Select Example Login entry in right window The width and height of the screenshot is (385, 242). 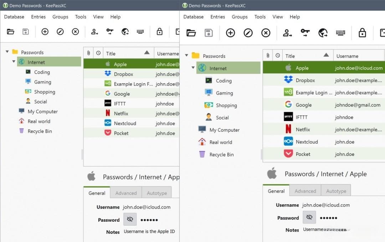click(324, 93)
